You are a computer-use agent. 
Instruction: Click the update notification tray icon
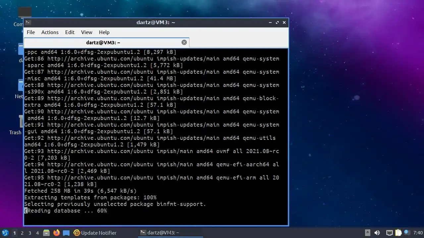tap(406, 232)
